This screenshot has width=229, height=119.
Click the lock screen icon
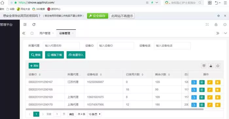tap(216, 25)
